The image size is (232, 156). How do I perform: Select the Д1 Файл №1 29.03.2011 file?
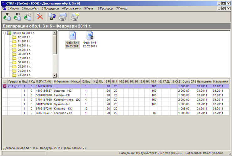point(72,40)
